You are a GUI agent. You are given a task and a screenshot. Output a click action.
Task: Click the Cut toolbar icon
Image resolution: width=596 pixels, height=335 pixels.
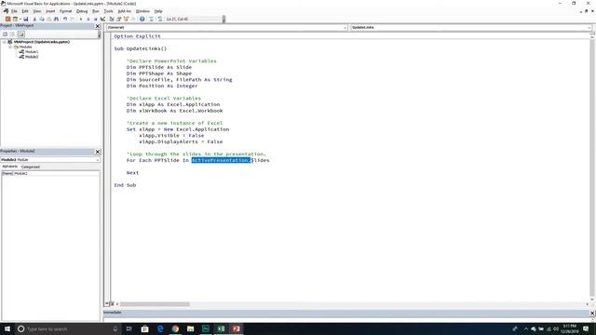(x=34, y=19)
